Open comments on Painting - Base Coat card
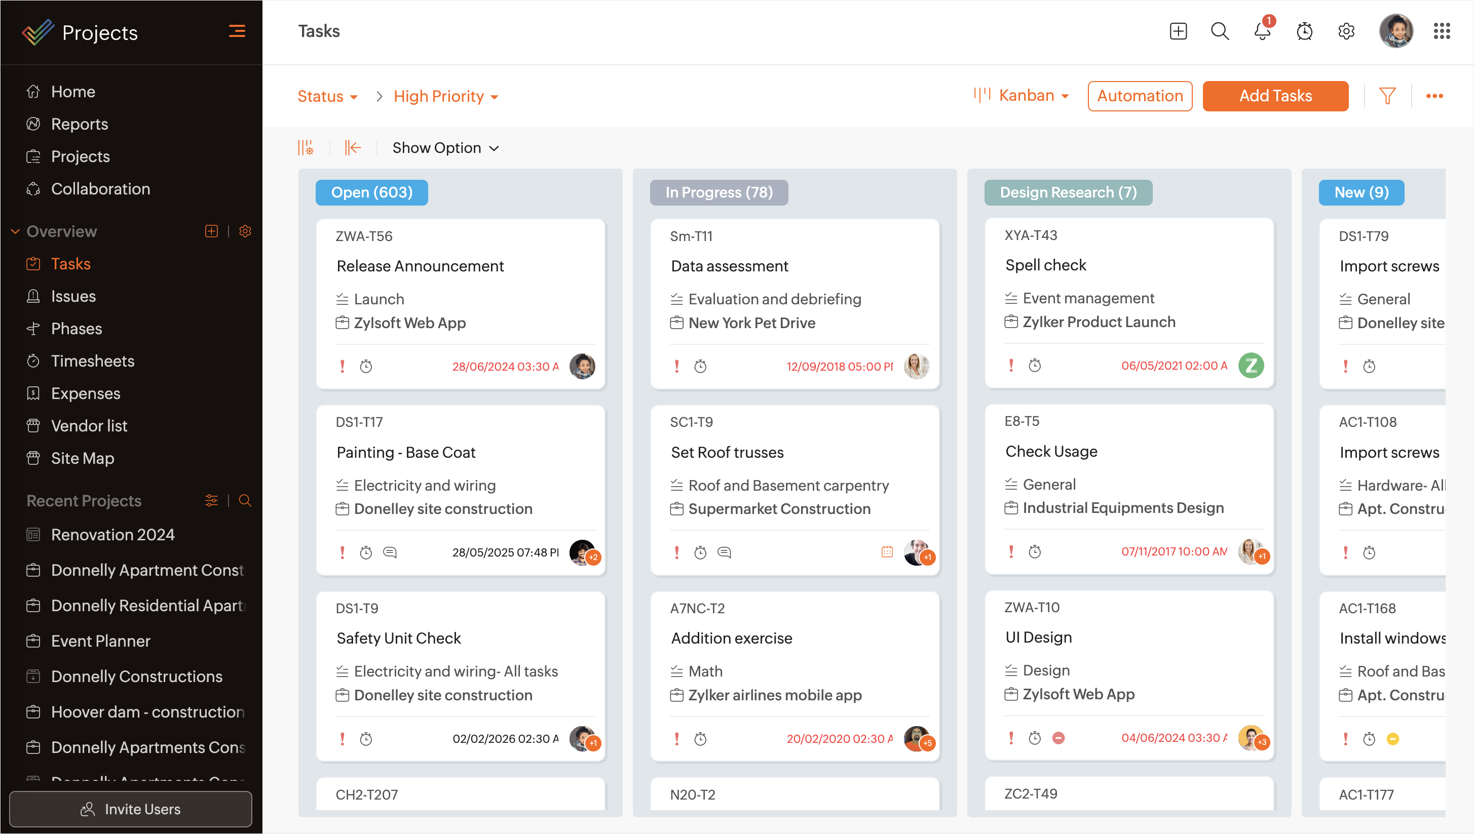Image resolution: width=1474 pixels, height=834 pixels. pyautogui.click(x=390, y=552)
